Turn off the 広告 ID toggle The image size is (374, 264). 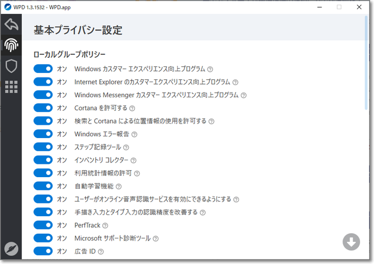tap(43, 251)
